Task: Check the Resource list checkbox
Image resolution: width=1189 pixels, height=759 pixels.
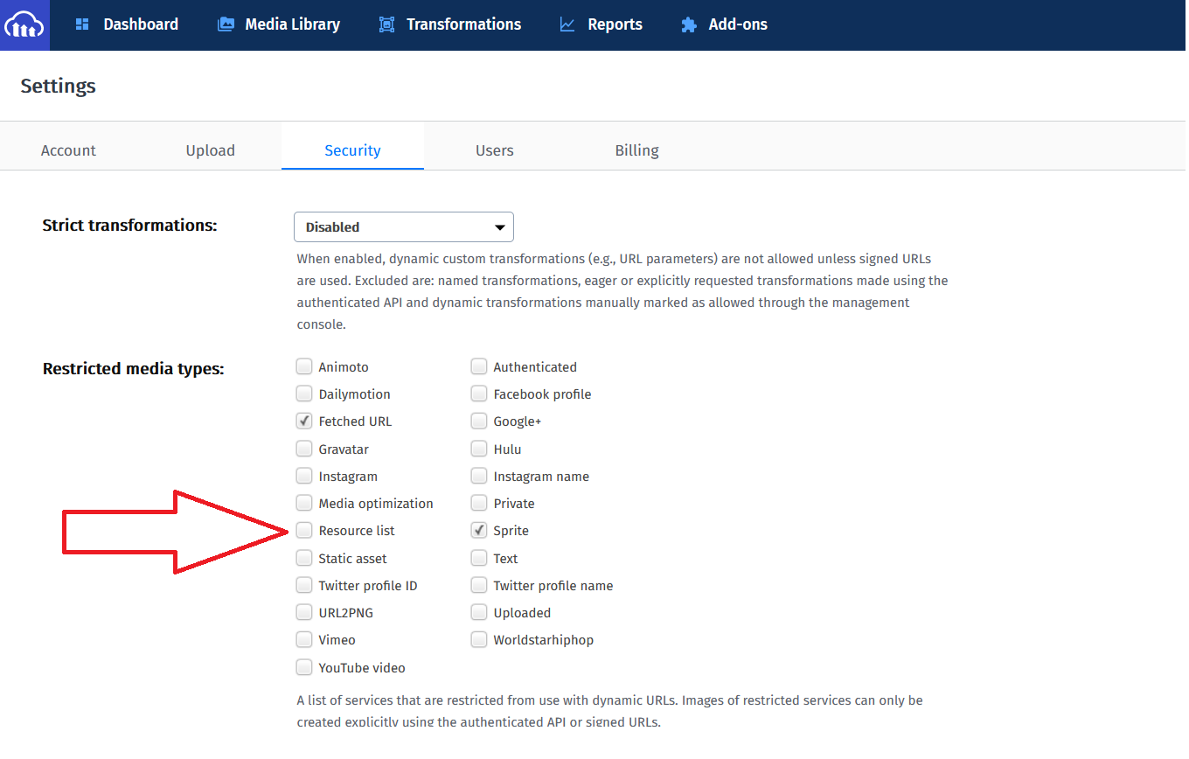Action: pyautogui.click(x=304, y=530)
